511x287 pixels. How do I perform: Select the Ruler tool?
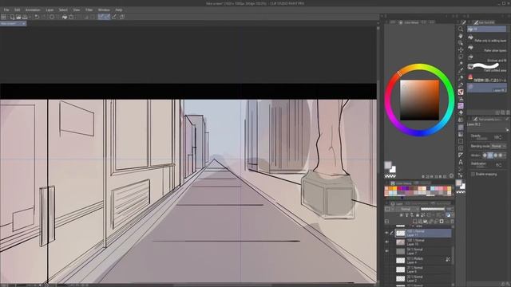pyautogui.click(x=461, y=155)
